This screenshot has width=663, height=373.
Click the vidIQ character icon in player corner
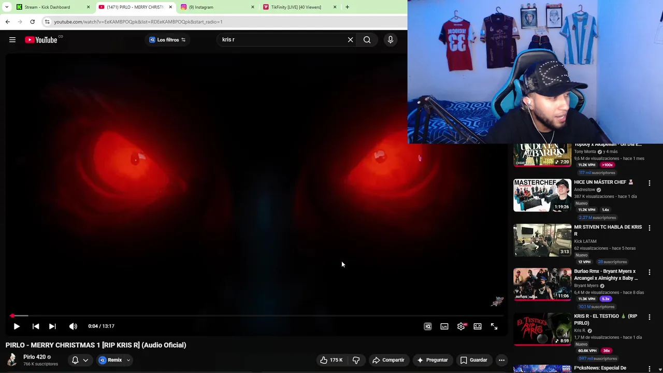click(x=497, y=302)
